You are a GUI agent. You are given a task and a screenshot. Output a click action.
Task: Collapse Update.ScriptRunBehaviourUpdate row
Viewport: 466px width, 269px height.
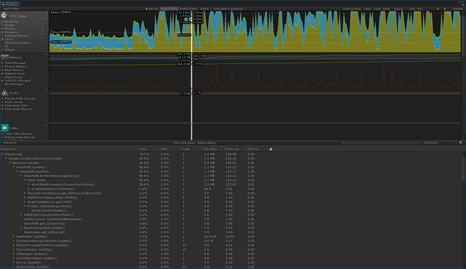point(6,159)
